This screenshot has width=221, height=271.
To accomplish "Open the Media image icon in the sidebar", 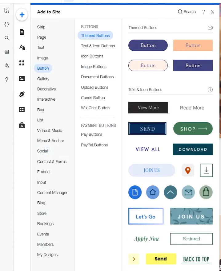I will (22, 79).
